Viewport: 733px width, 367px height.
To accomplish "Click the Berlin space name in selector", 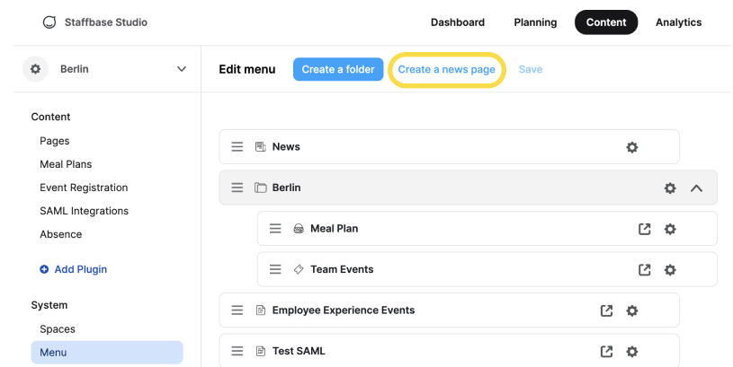I will point(75,69).
